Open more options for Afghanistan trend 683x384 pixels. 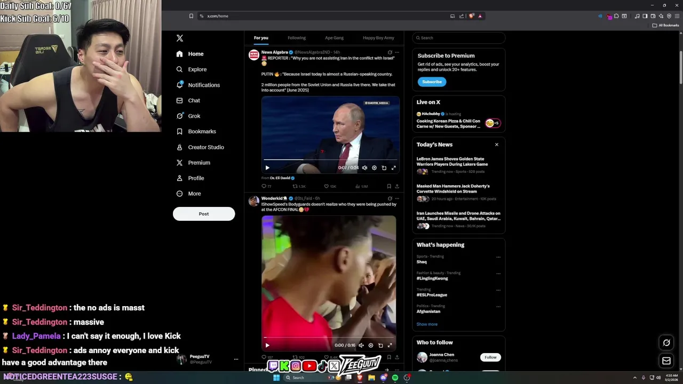click(x=498, y=307)
